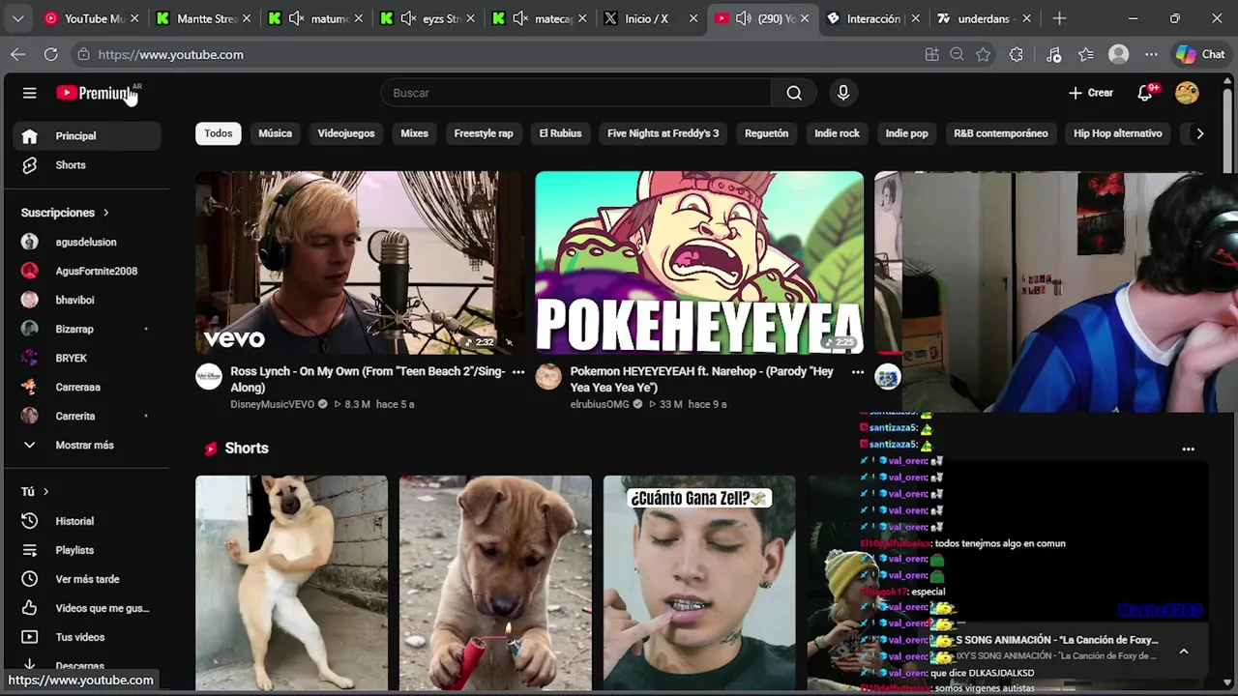Open Historial in the sidebar
1238x696 pixels.
point(87,521)
